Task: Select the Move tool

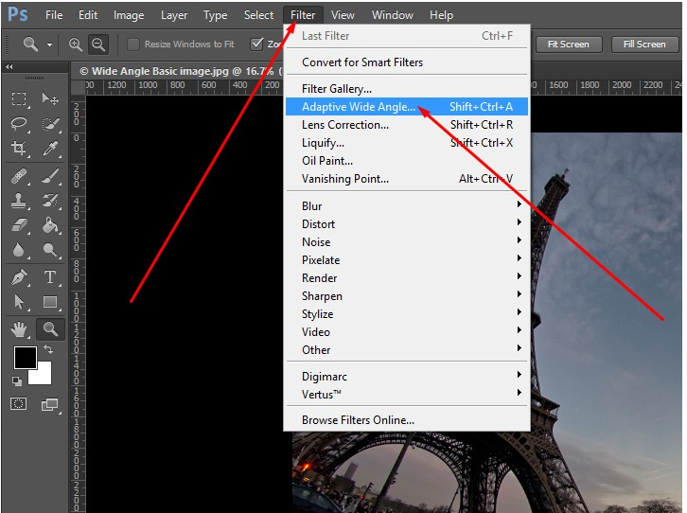Action: click(x=50, y=98)
